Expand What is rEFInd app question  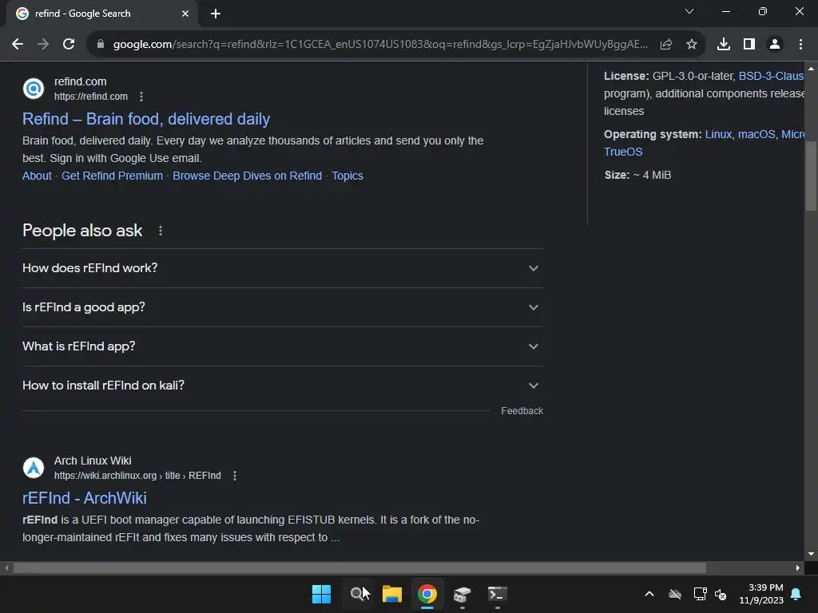coord(283,346)
